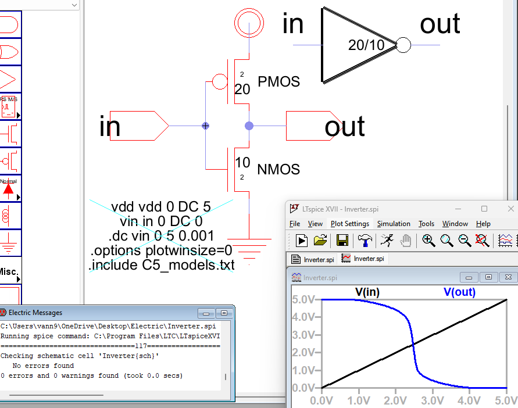Open the Control Panel hammer icon
Image resolution: width=518 pixels, height=408 pixels.
[x=366, y=241]
